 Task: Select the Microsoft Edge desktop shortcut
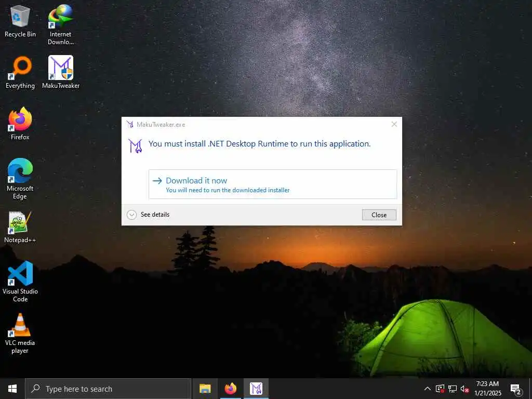(x=20, y=179)
